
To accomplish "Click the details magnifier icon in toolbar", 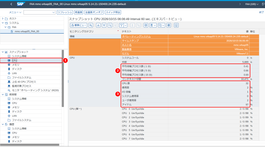I will pyautogui.click(x=91, y=25).
